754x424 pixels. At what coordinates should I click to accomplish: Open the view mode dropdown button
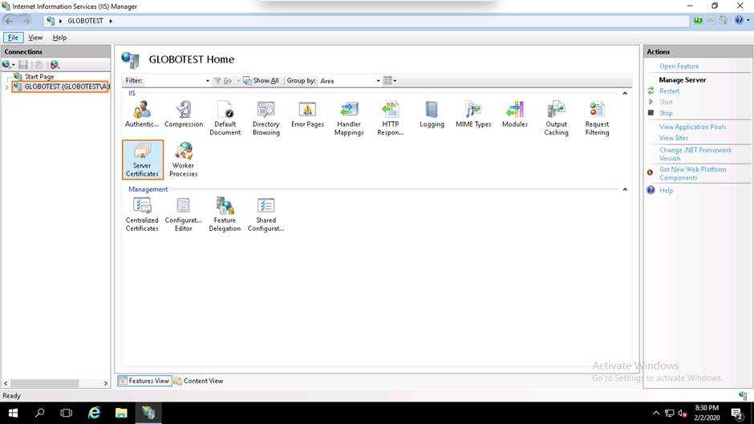click(x=390, y=81)
